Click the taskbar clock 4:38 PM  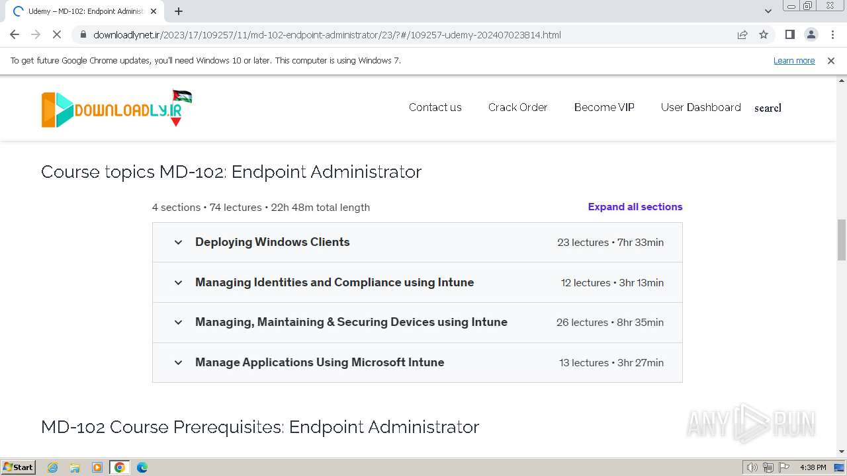tap(813, 467)
